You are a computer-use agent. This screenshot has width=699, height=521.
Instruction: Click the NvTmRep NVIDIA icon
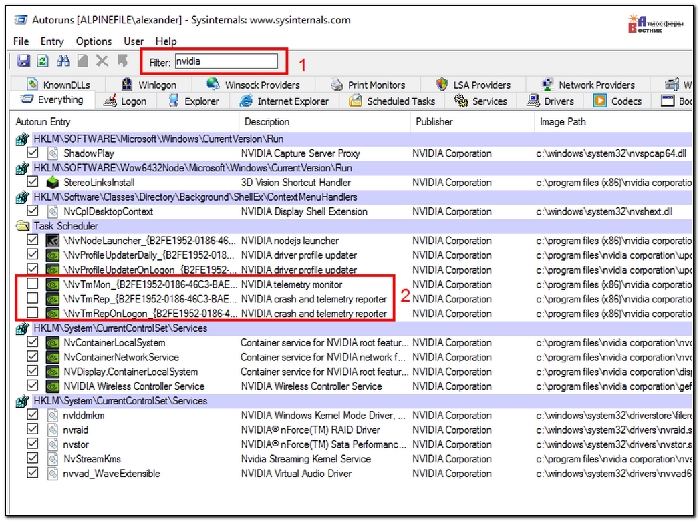click(53, 299)
